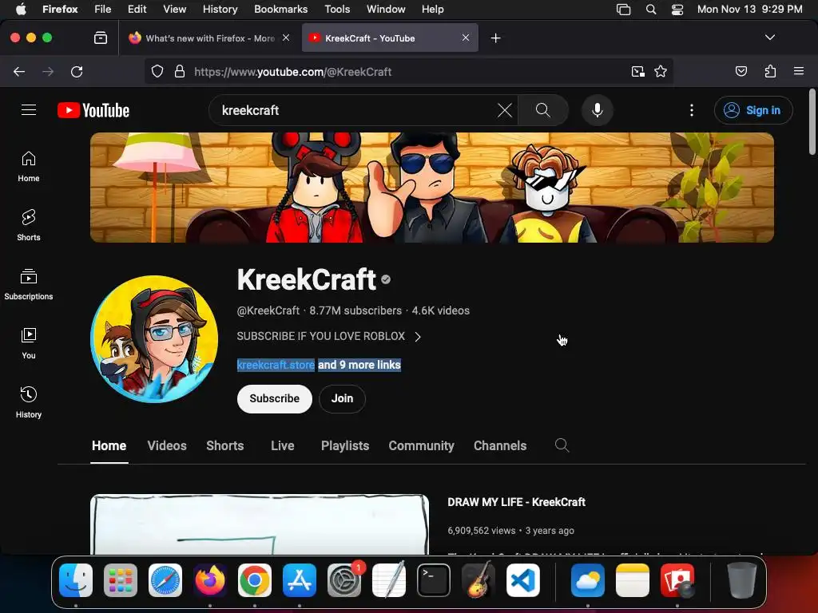
Task: Search within channel using magnifier icon
Action: 562,445
